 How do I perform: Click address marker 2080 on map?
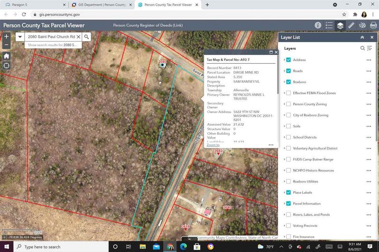162,64
